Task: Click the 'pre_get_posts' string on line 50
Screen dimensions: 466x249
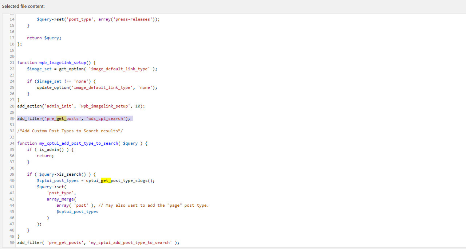Action: (x=65, y=242)
